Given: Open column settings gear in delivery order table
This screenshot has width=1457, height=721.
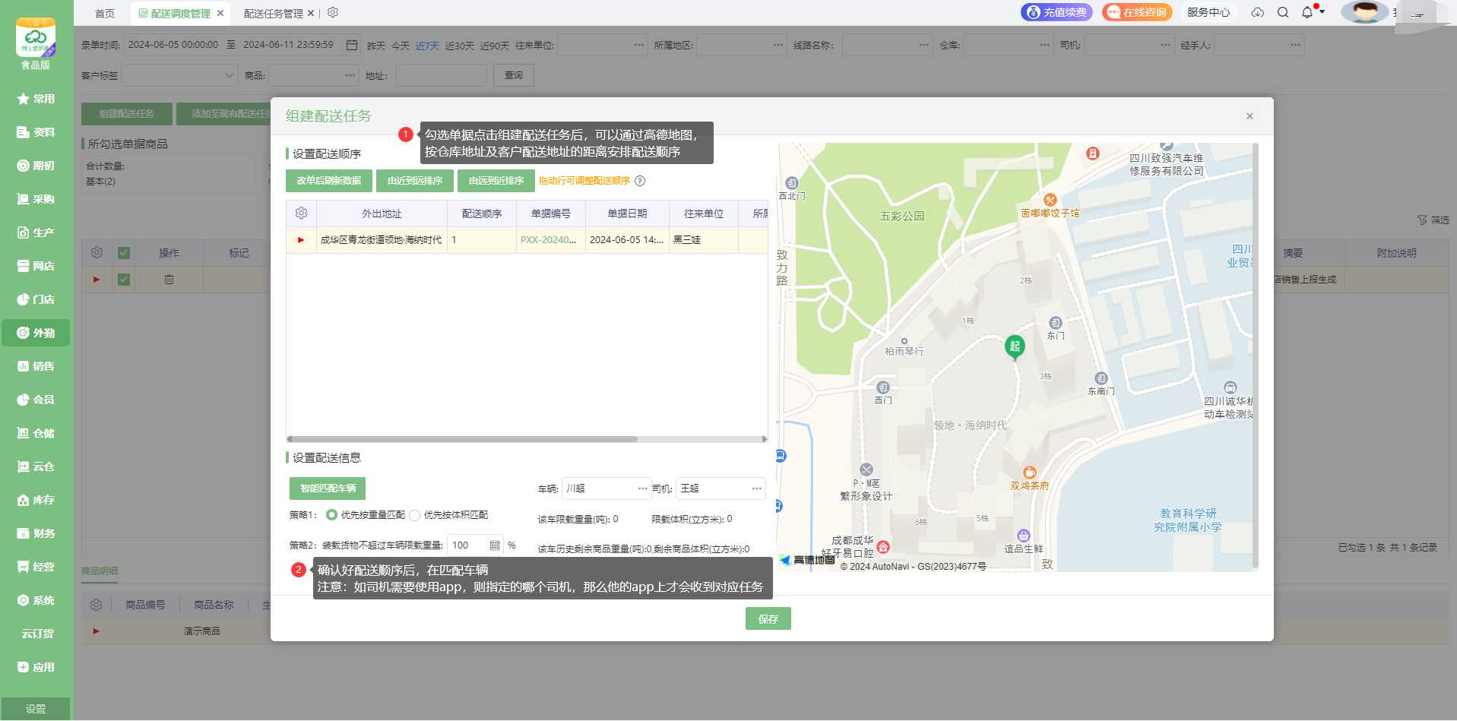Looking at the screenshot, I should [301, 213].
